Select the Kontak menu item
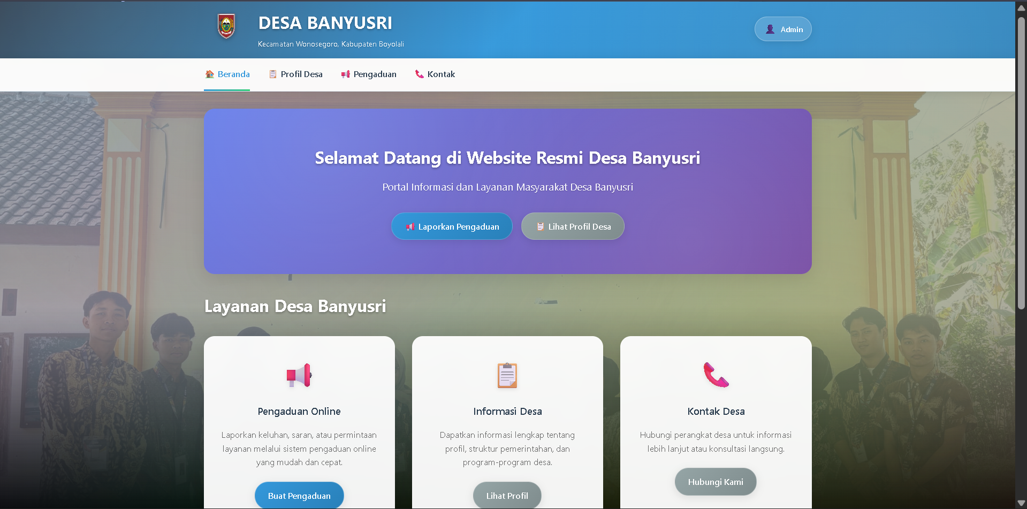This screenshot has width=1027, height=509. click(435, 74)
